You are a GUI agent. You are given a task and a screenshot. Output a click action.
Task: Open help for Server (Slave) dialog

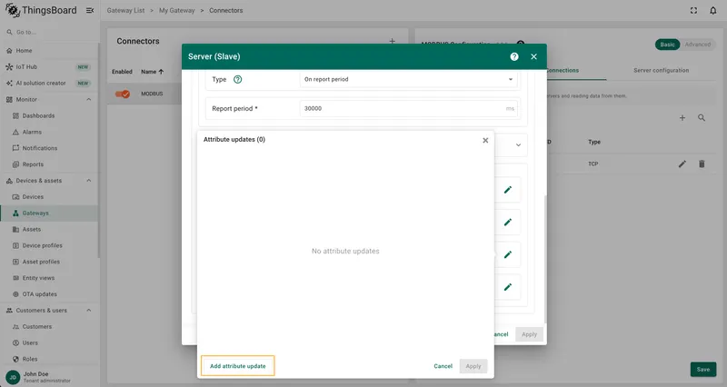514,56
